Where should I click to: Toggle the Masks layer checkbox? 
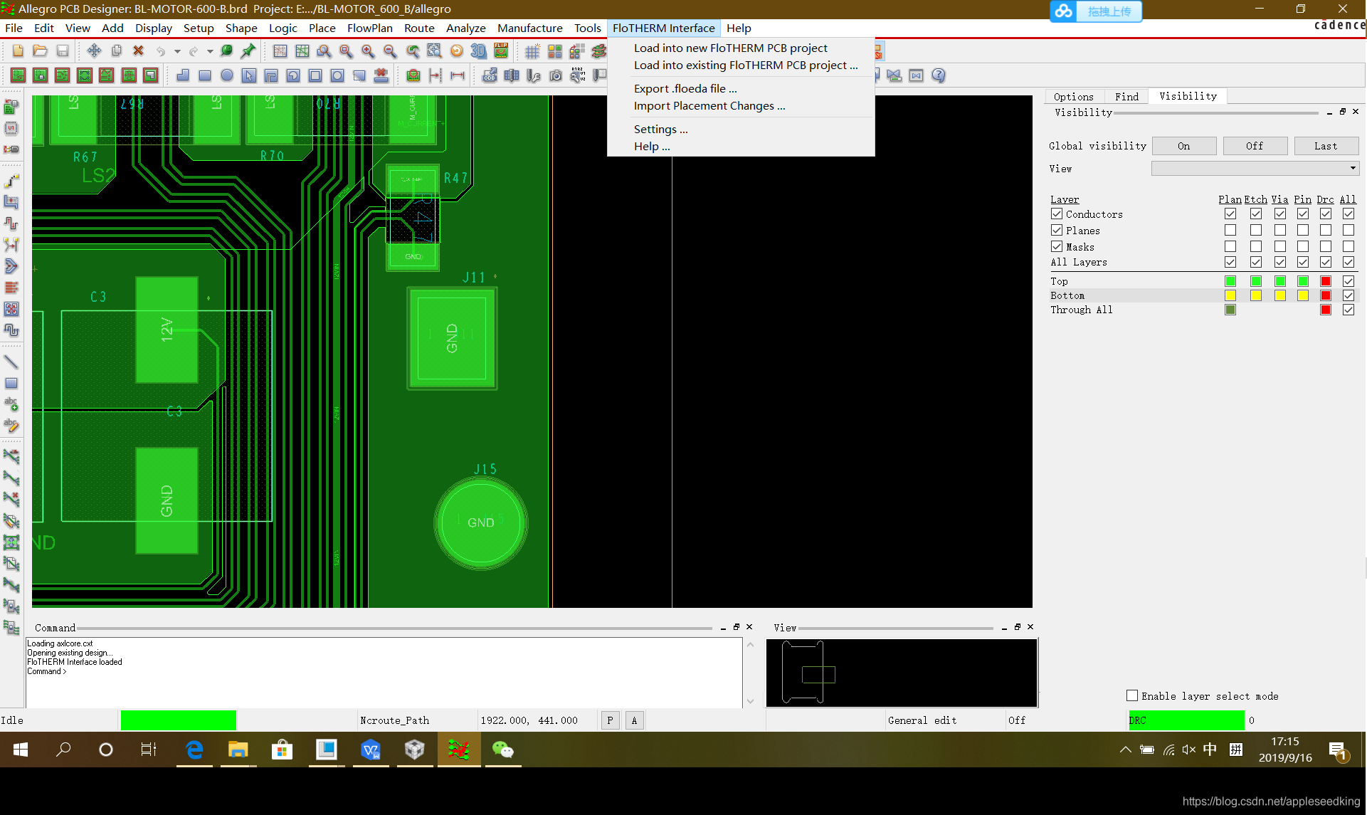[x=1057, y=247]
